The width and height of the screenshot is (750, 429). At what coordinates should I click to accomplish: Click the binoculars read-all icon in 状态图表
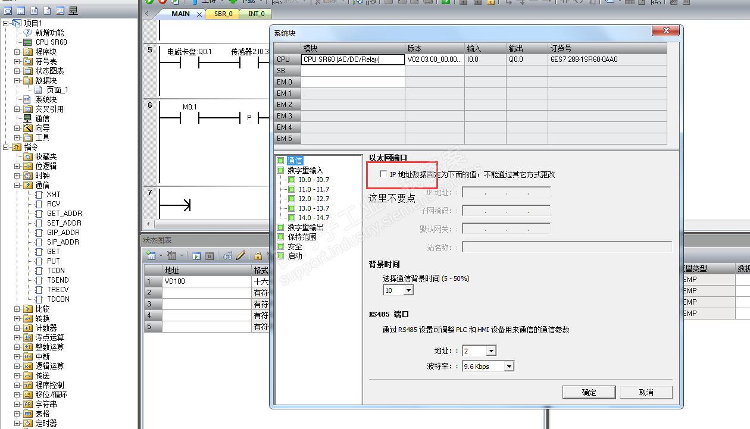(x=228, y=256)
